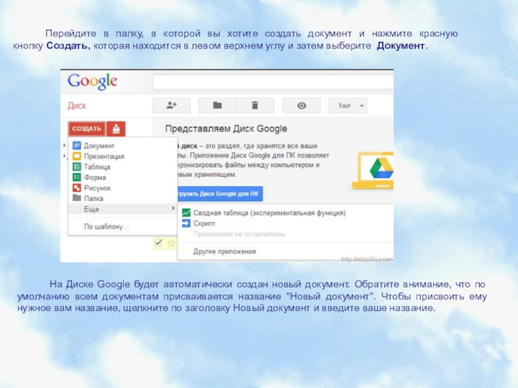Click the green Таблица icon
Screen dimensions: 518x388
[x=76, y=167]
